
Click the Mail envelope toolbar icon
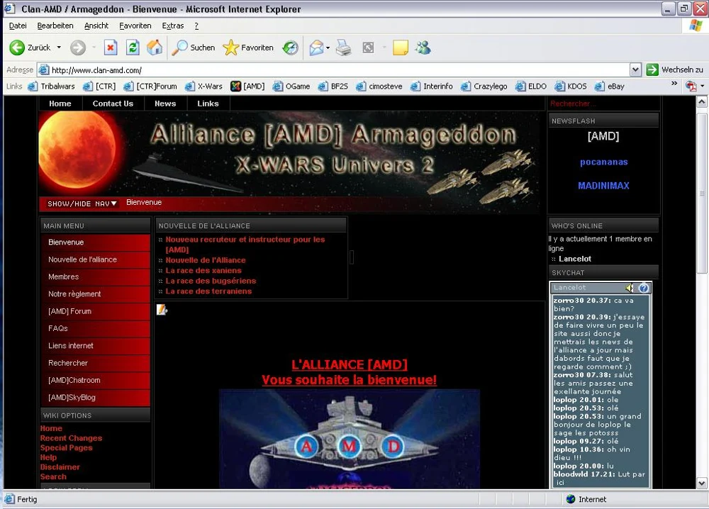point(316,47)
